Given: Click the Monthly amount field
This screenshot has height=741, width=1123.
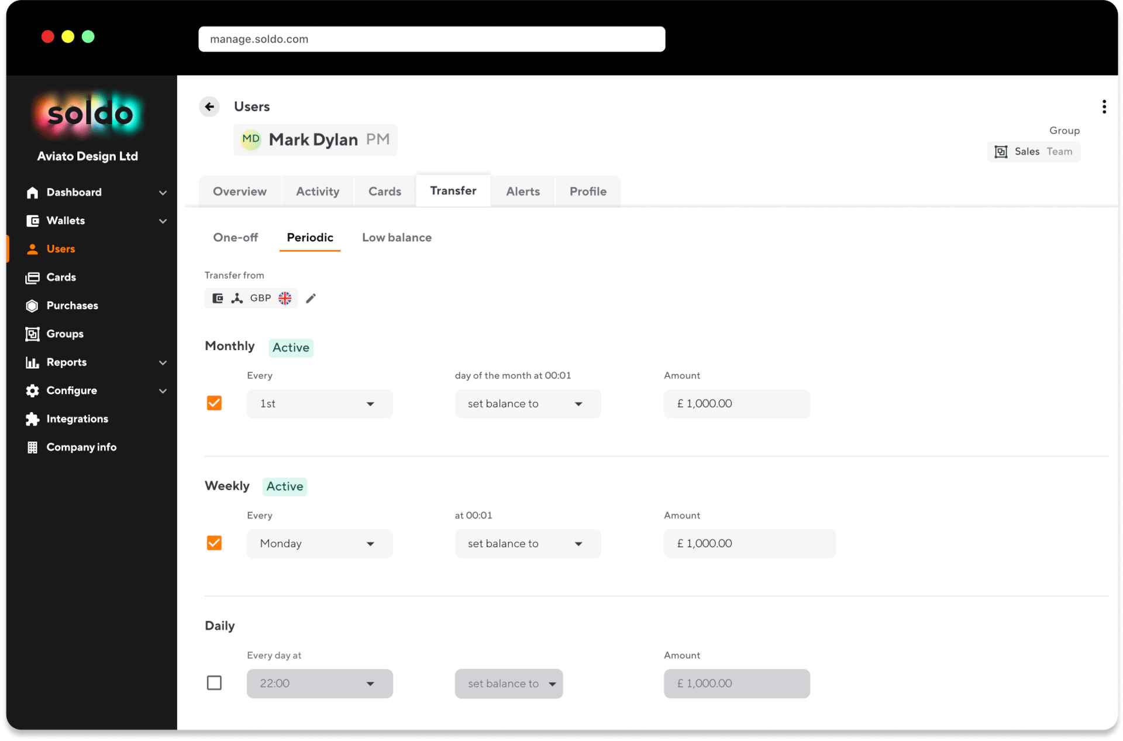Looking at the screenshot, I should [x=737, y=404].
